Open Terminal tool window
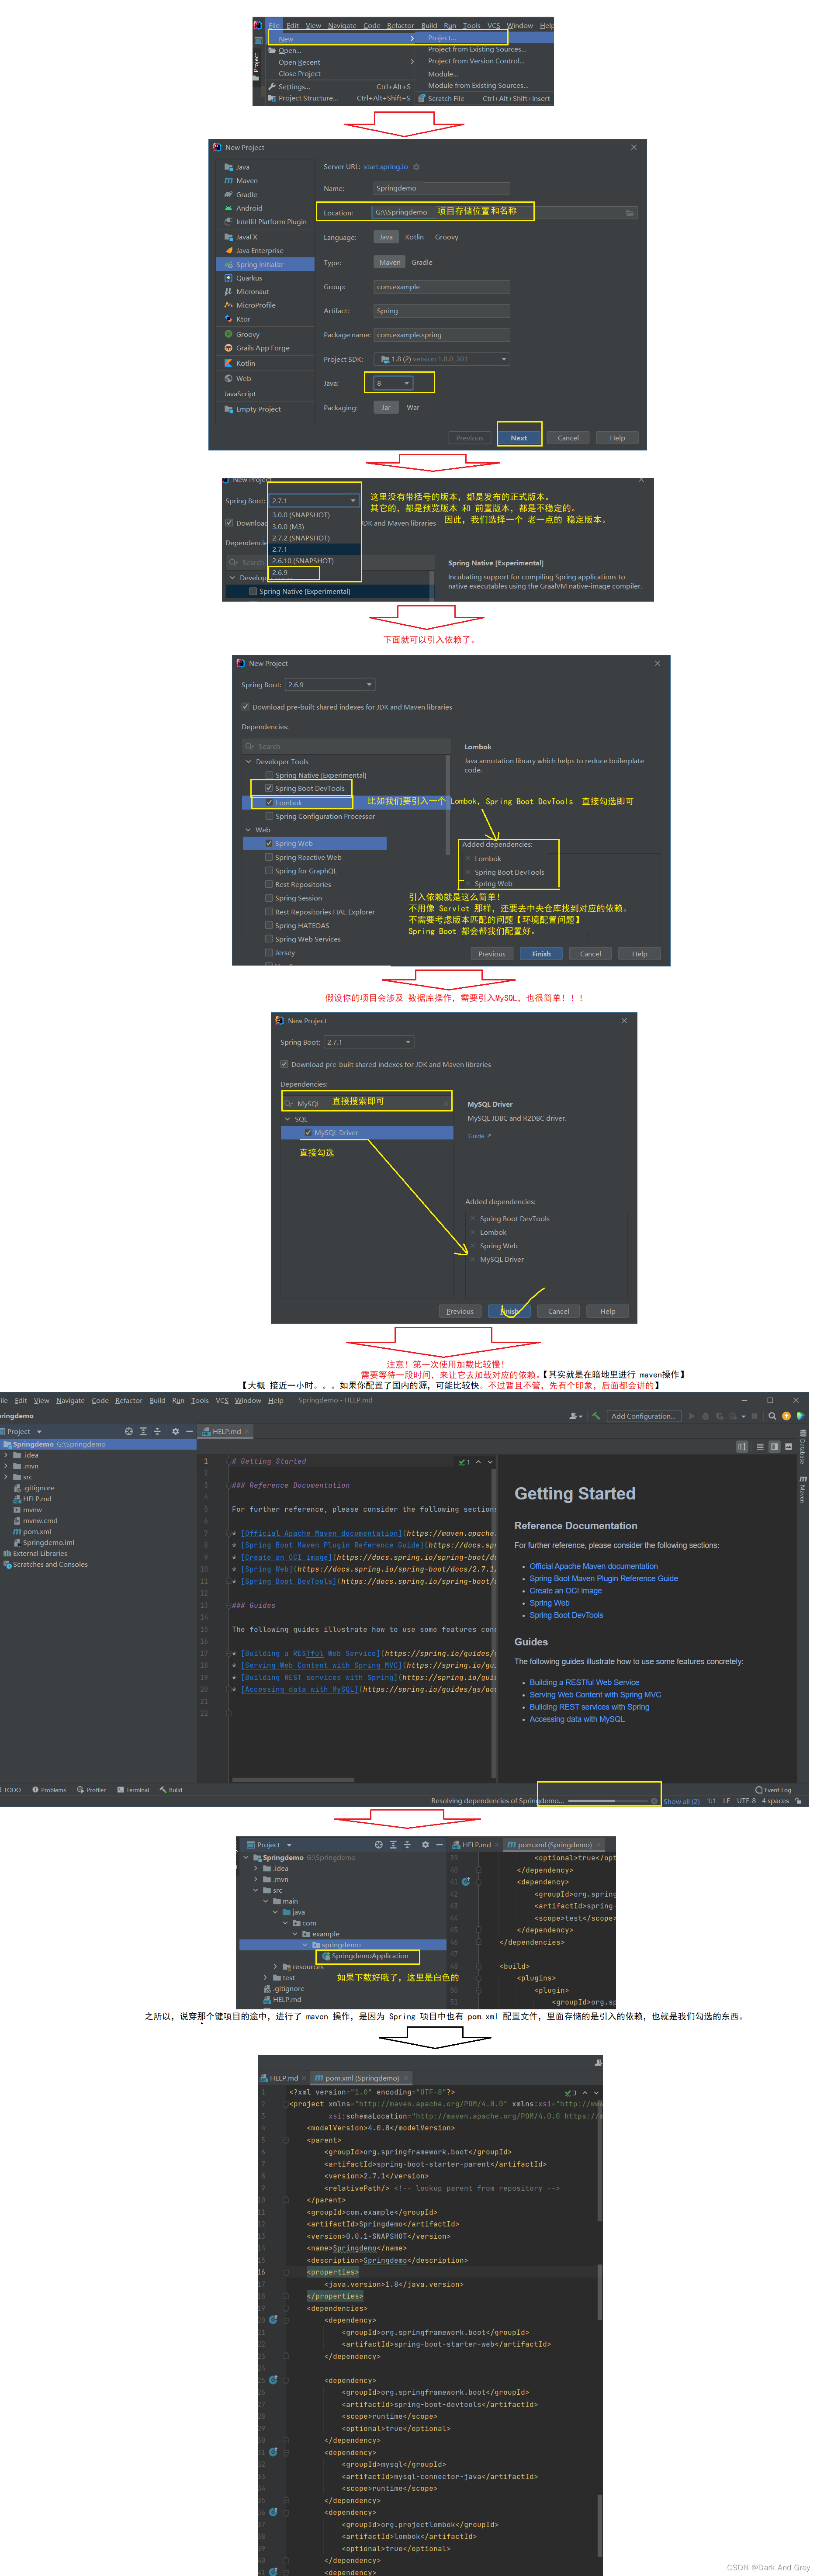Viewport: 817px width, 2576px height. tap(133, 1790)
